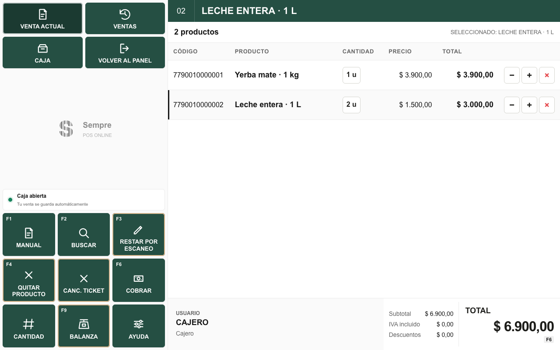Click the Leche entera unit price $ 1.500,00
The height and width of the screenshot is (350, 560).
click(416, 105)
